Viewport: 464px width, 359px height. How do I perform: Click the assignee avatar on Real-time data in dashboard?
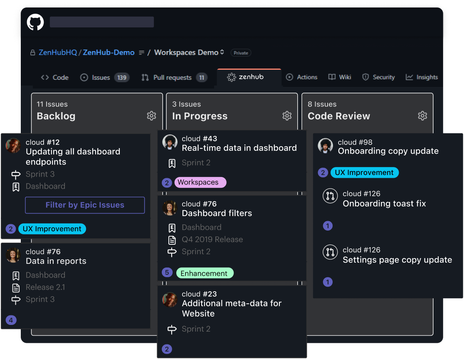point(170,141)
